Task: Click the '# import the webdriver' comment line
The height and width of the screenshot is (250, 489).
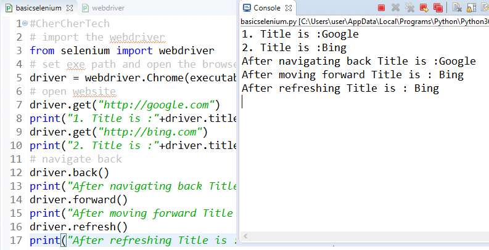Action: tap(97, 38)
